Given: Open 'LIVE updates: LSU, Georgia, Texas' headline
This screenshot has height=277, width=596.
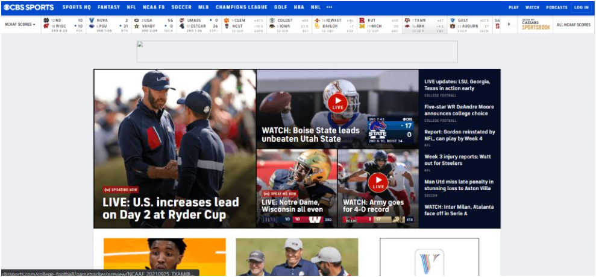Looking at the screenshot, I should pos(457,85).
